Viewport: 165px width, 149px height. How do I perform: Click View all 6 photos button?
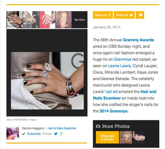coord(107,137)
